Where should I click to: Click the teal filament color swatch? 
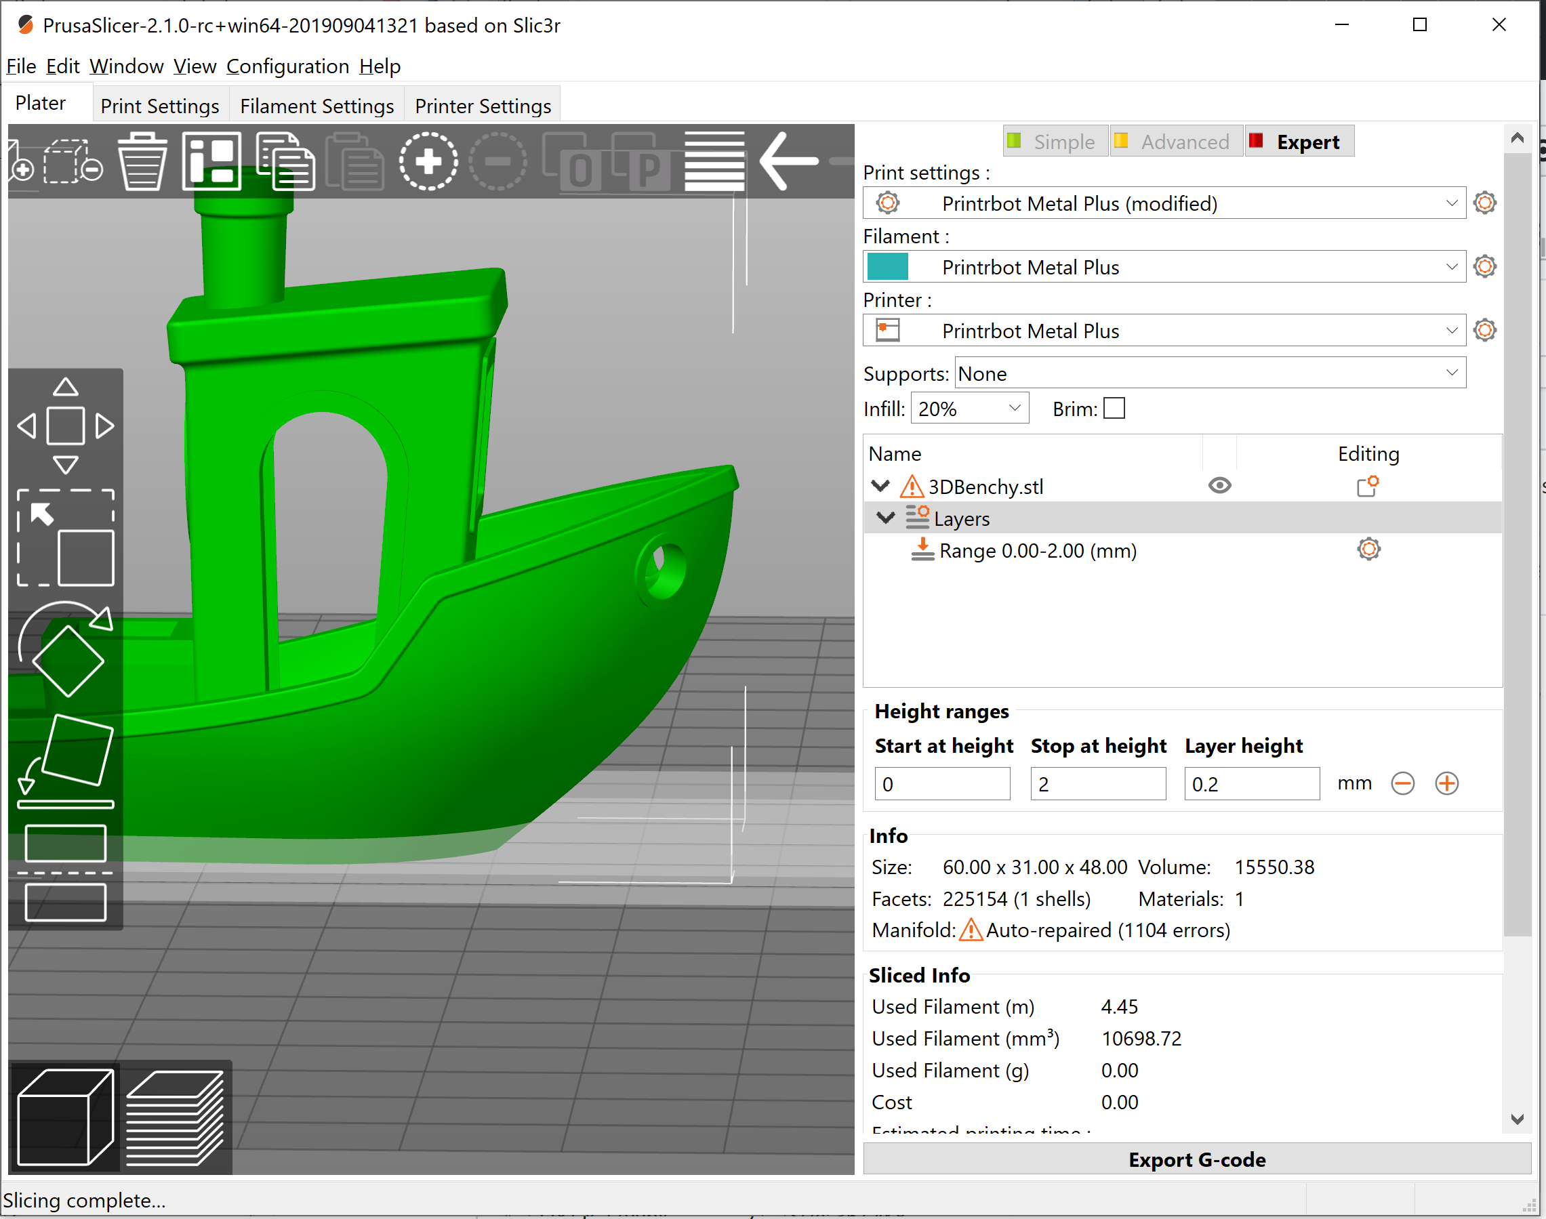[x=889, y=266]
